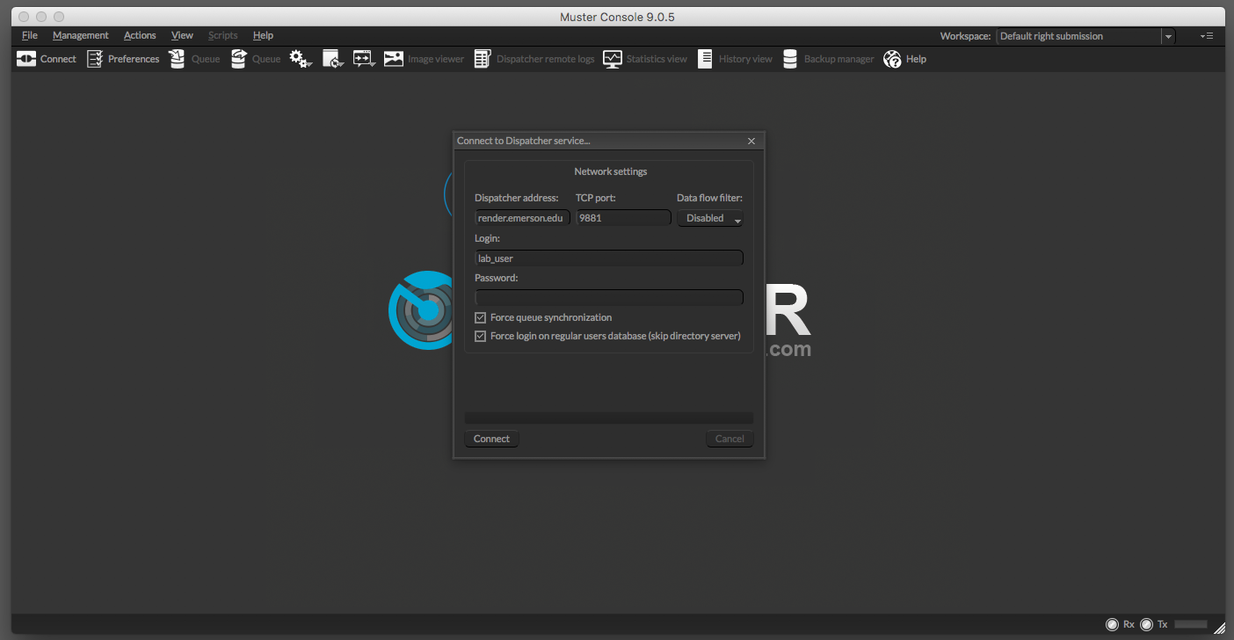The height and width of the screenshot is (640, 1234).
Task: Open the Scripts menu
Action: (223, 35)
